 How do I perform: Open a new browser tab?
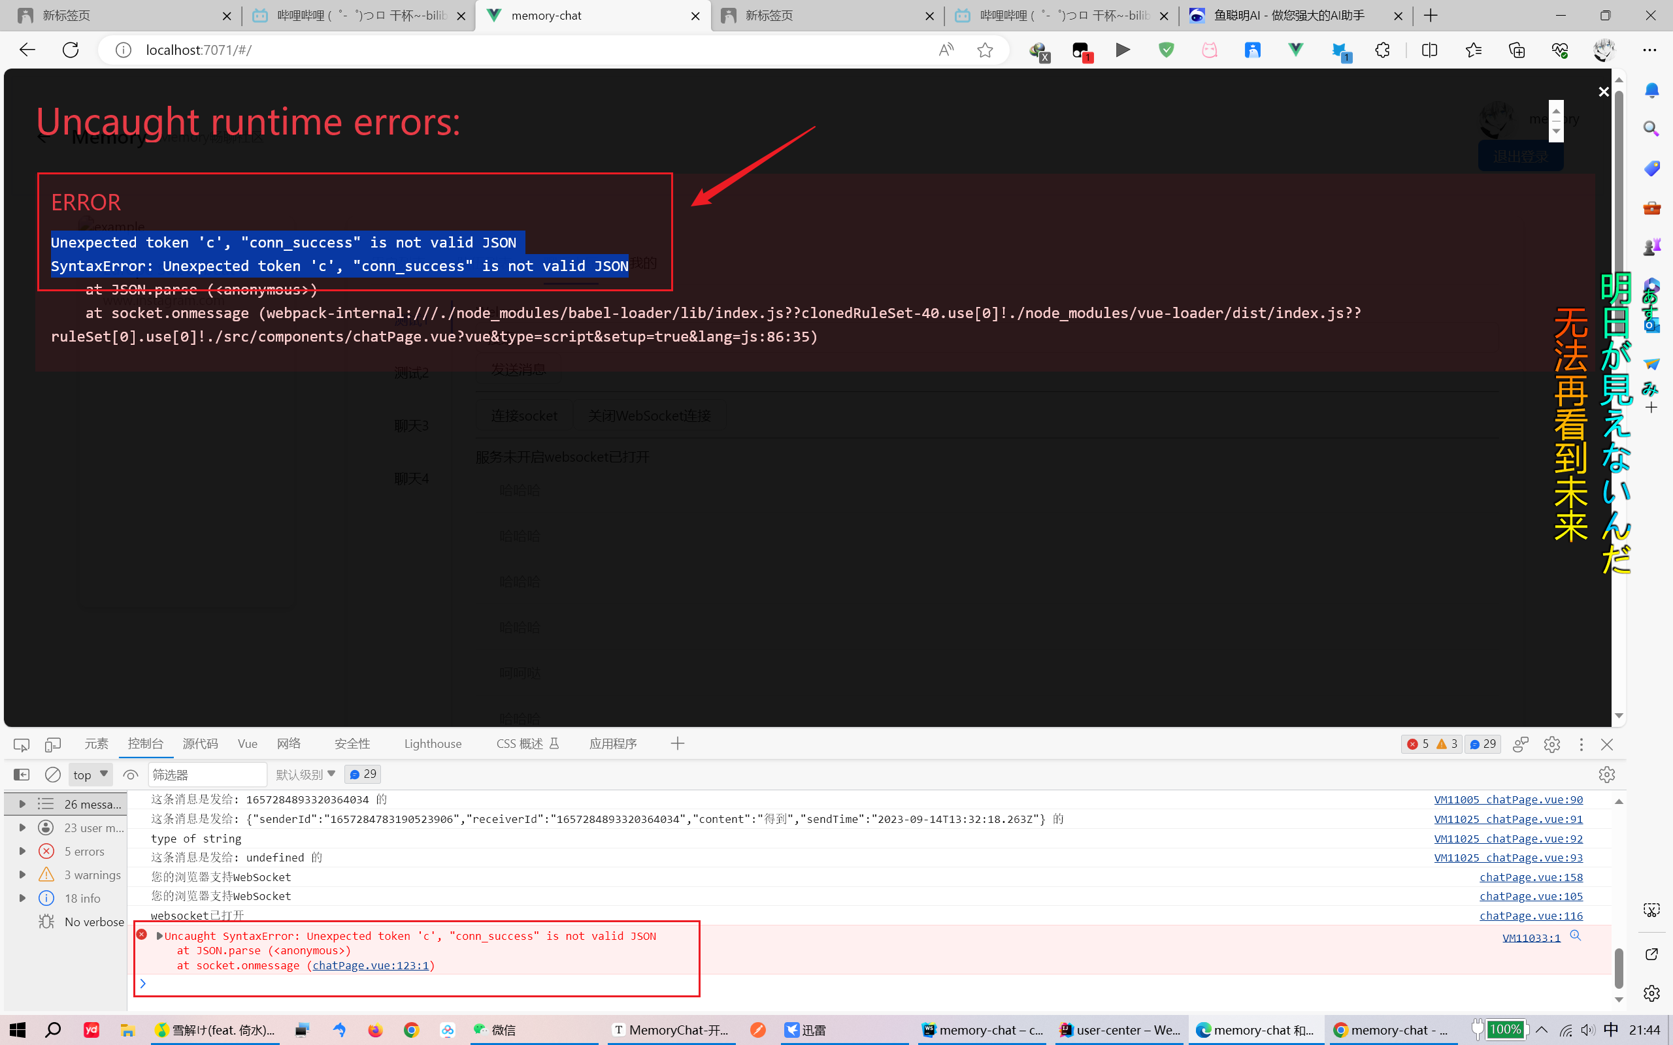pyautogui.click(x=1431, y=15)
